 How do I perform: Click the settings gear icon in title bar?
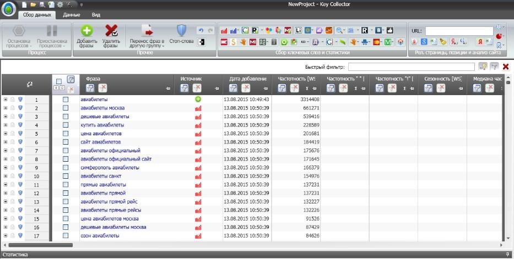pos(59,4)
